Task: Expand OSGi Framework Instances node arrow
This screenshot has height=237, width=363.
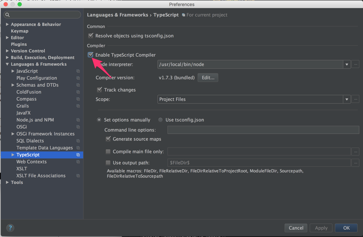Action: (13, 134)
